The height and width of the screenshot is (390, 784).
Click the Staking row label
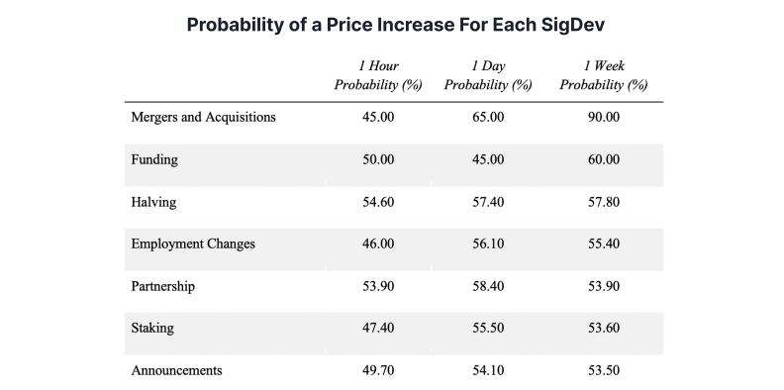point(152,329)
